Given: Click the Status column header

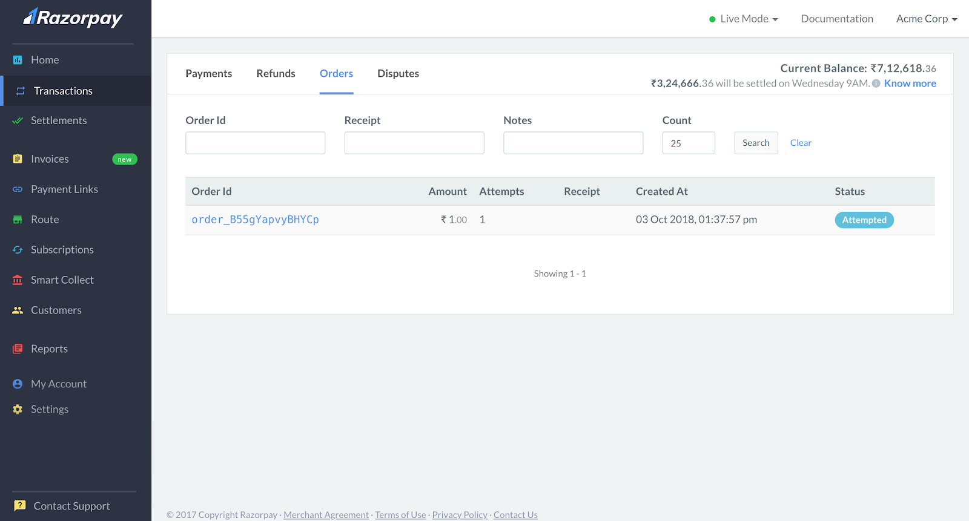Looking at the screenshot, I should (x=850, y=191).
